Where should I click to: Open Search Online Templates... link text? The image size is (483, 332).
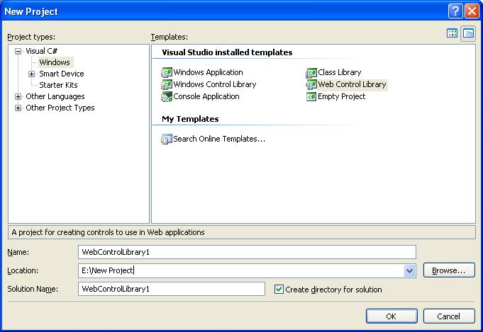[x=219, y=139]
